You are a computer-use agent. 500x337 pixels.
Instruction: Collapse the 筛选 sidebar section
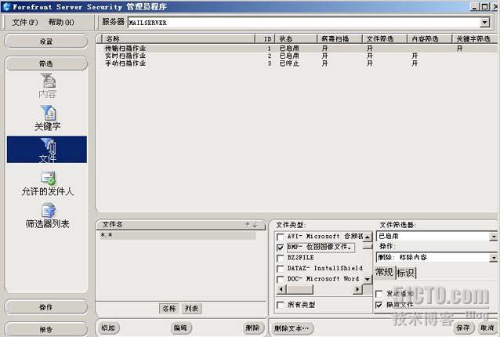point(46,63)
